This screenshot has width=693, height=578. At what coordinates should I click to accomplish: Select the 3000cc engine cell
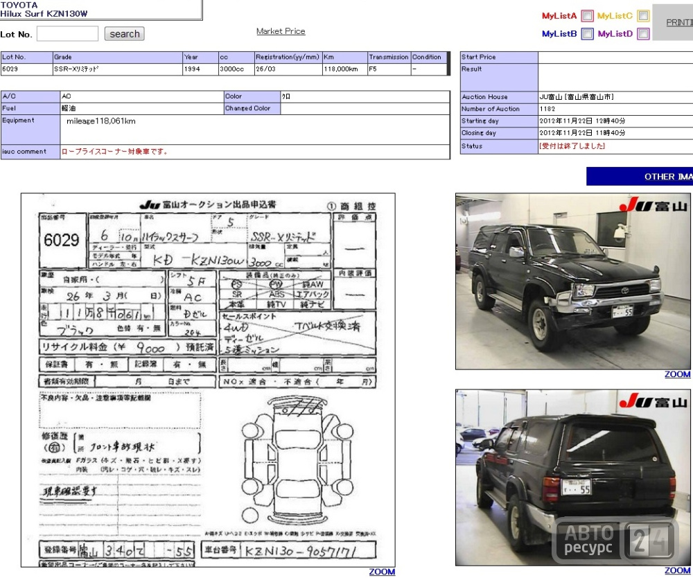click(x=236, y=69)
